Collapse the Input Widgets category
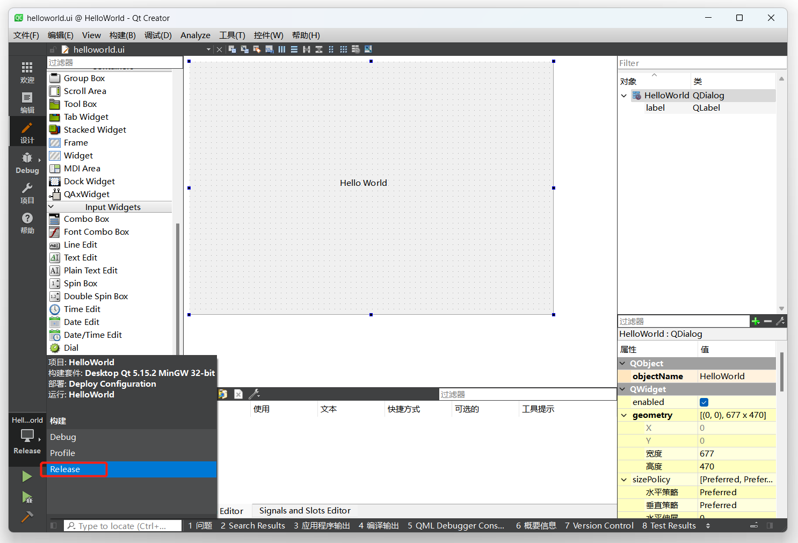The width and height of the screenshot is (798, 543). [52, 207]
